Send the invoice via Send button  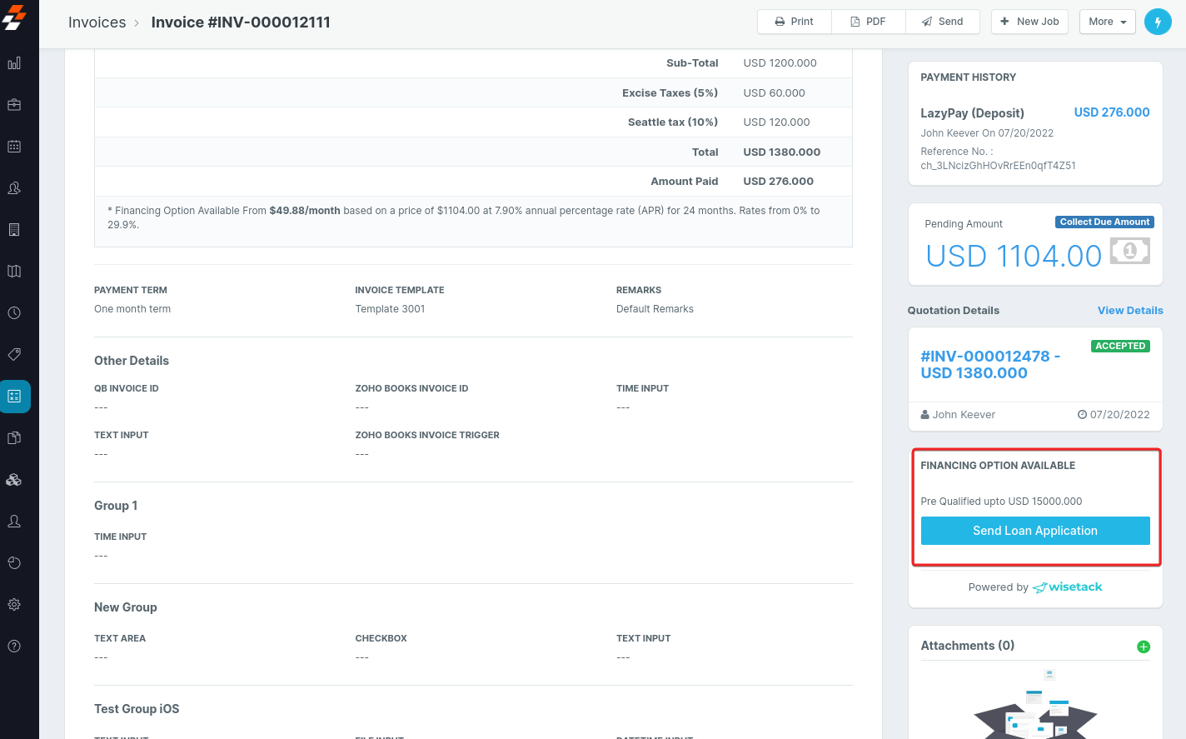click(x=942, y=22)
